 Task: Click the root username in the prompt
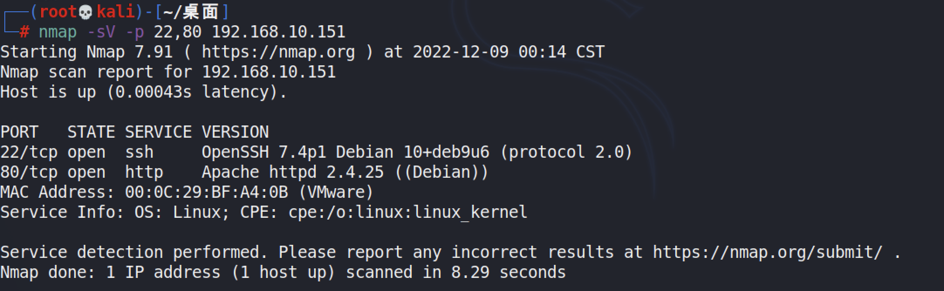tap(58, 12)
